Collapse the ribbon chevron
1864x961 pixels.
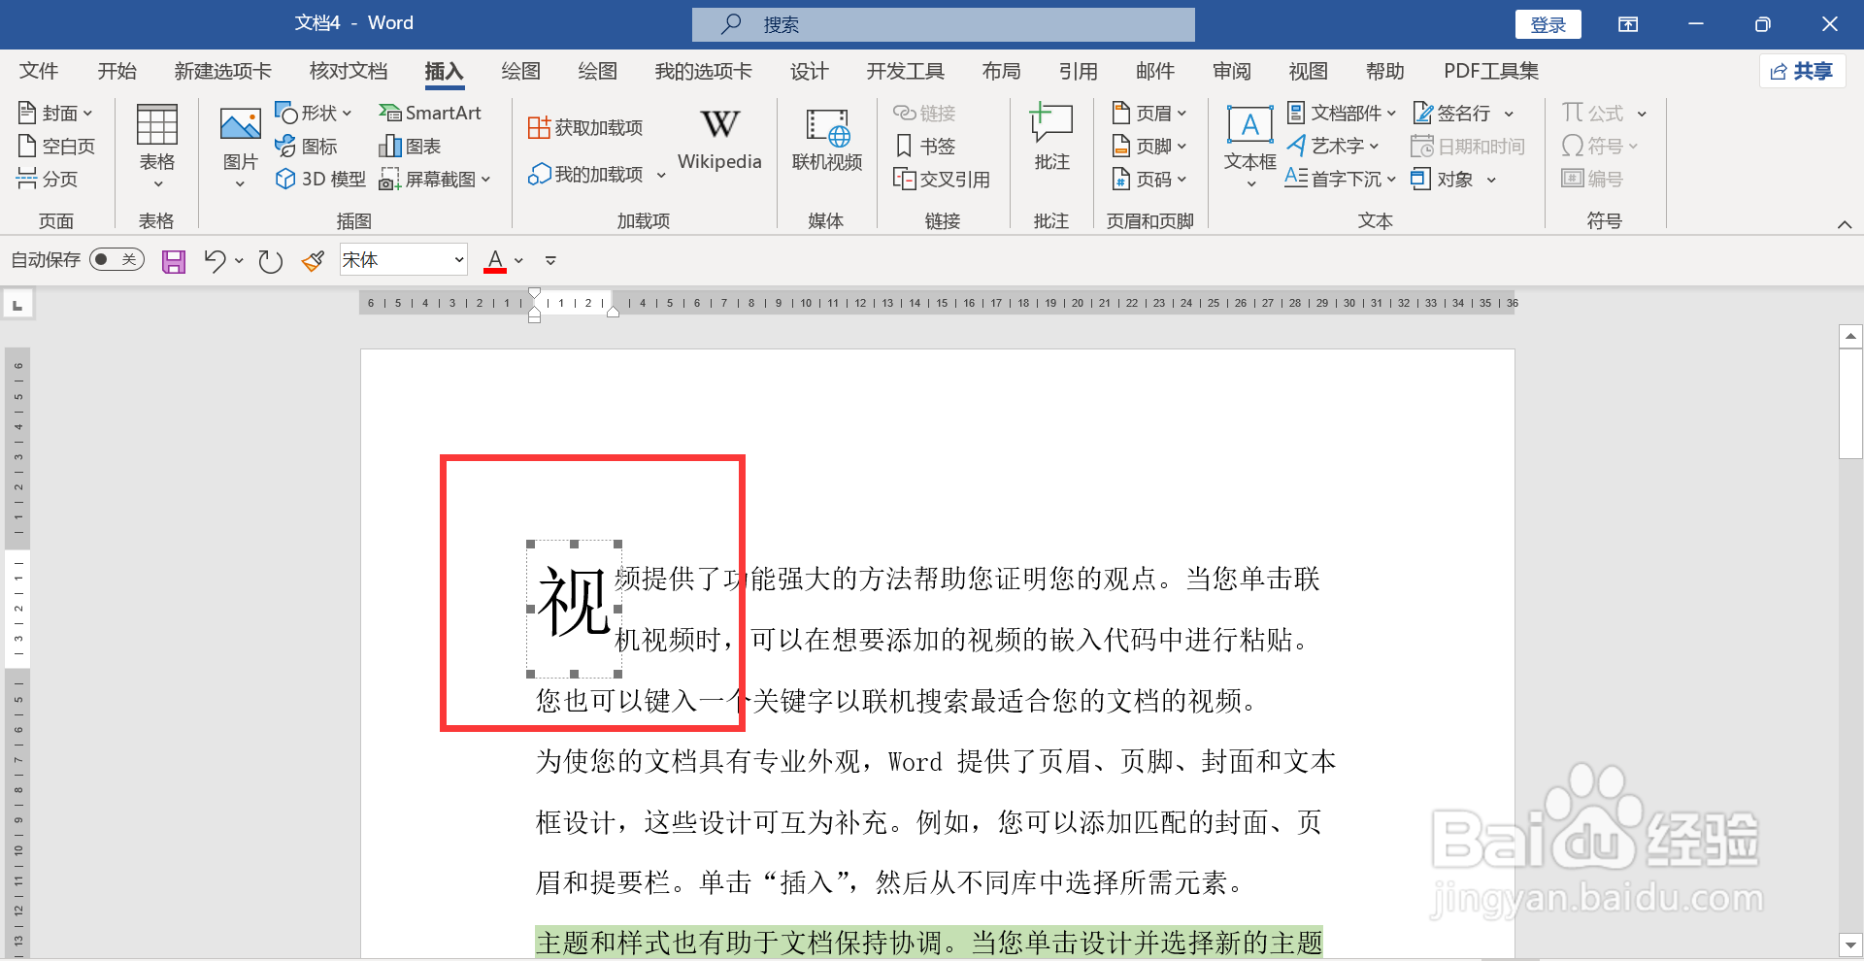pos(1844,224)
